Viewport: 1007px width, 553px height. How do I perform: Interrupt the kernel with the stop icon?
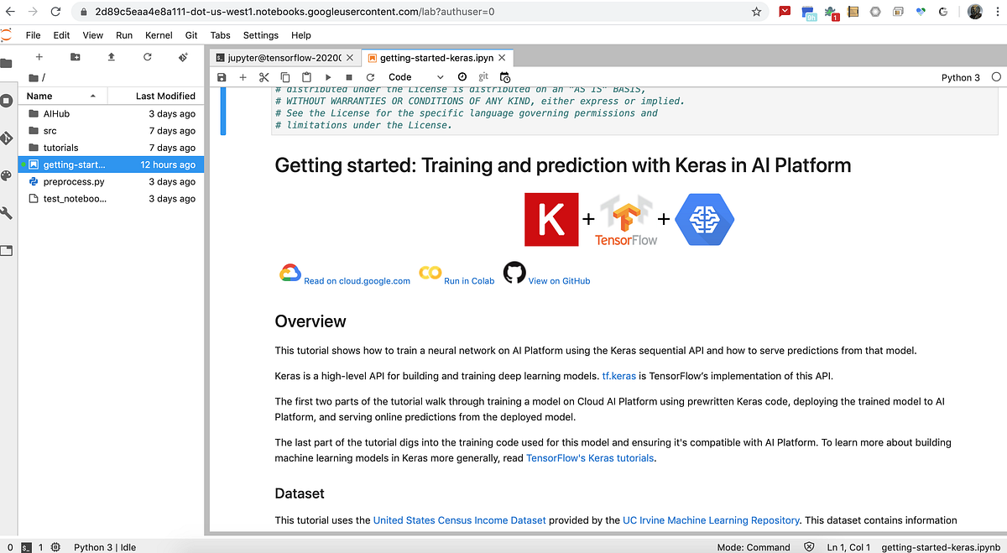pyautogui.click(x=348, y=76)
